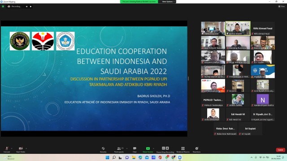Open Windows taskbar Search
Viewport: 287px width, 161px height.
click(x=114, y=157)
